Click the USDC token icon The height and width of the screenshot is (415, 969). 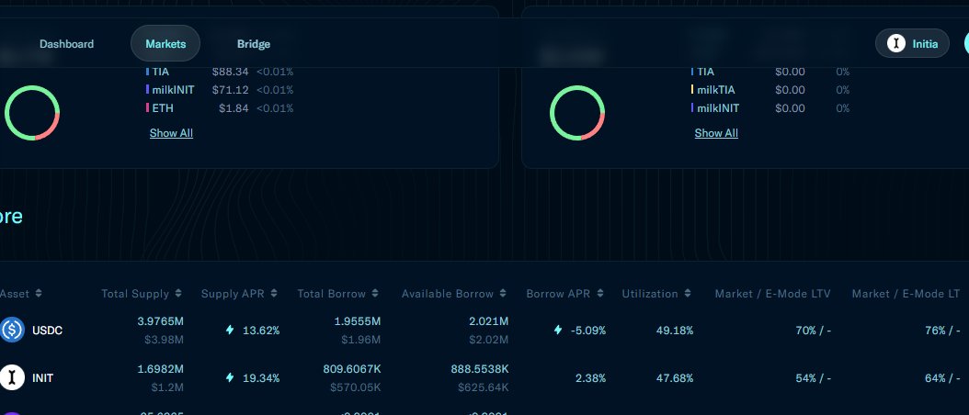[x=12, y=330]
